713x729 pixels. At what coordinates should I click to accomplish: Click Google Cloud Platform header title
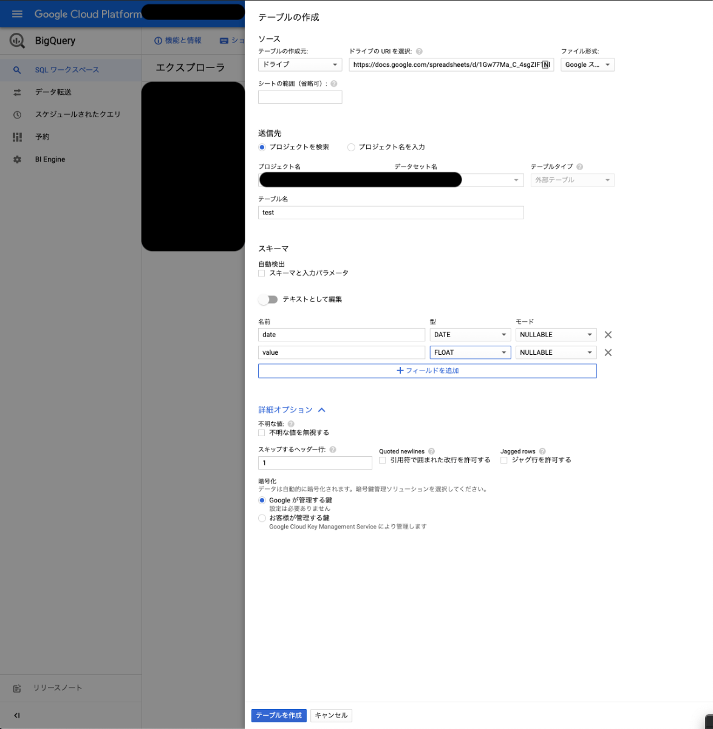(88, 14)
